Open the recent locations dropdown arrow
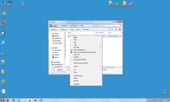This screenshot has height=102, width=170. pos(56,26)
